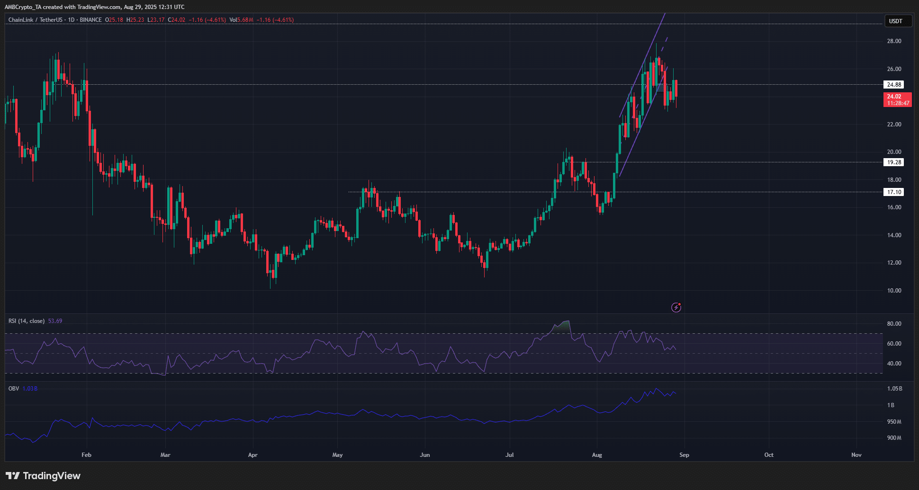Click the Vol 5.68M value in legend

(242, 20)
